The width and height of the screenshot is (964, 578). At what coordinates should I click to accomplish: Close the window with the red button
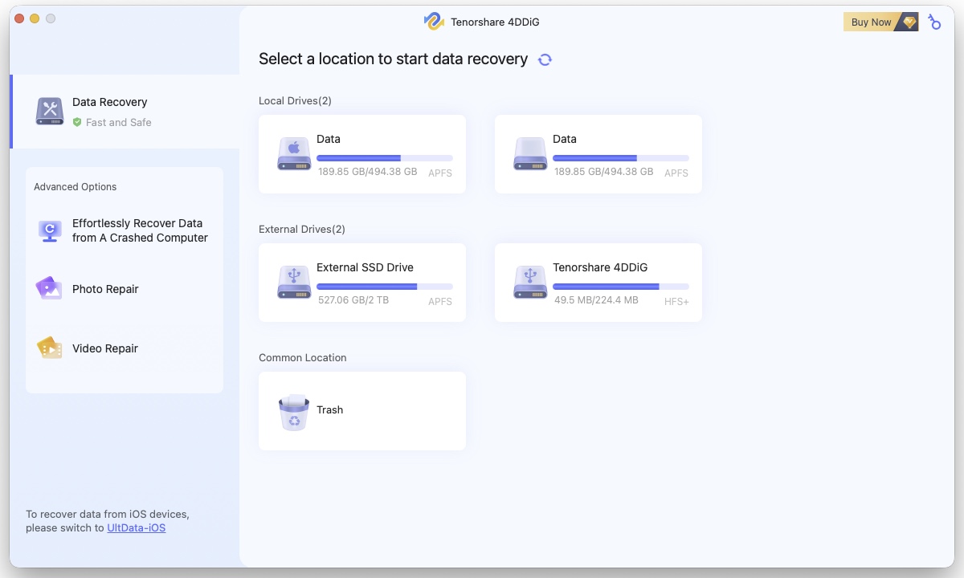pos(20,18)
